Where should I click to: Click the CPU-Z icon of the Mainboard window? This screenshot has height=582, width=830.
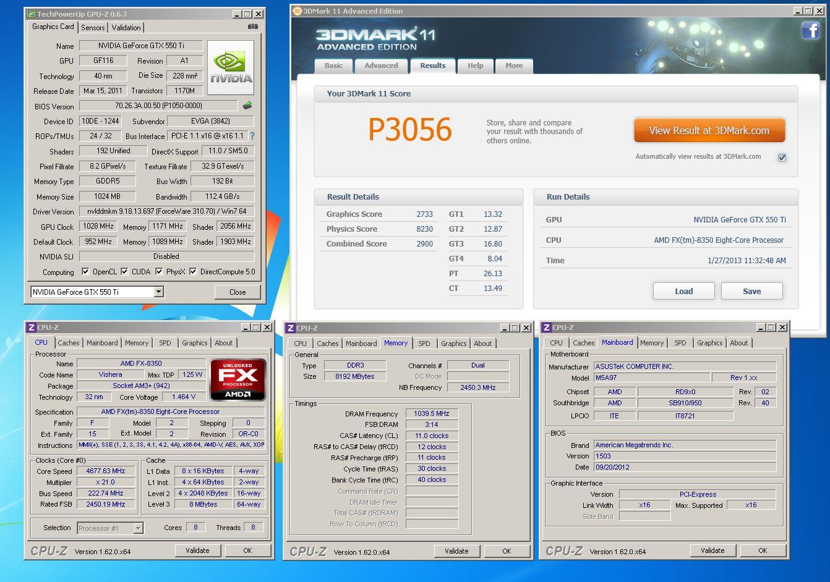point(547,327)
